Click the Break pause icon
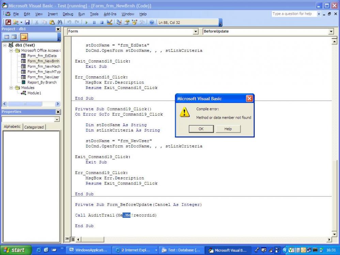This screenshot has width=340, height=255. (94, 22)
